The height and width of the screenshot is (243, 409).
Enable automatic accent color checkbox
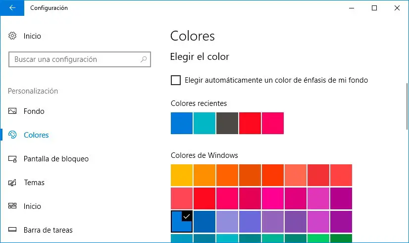176,80
